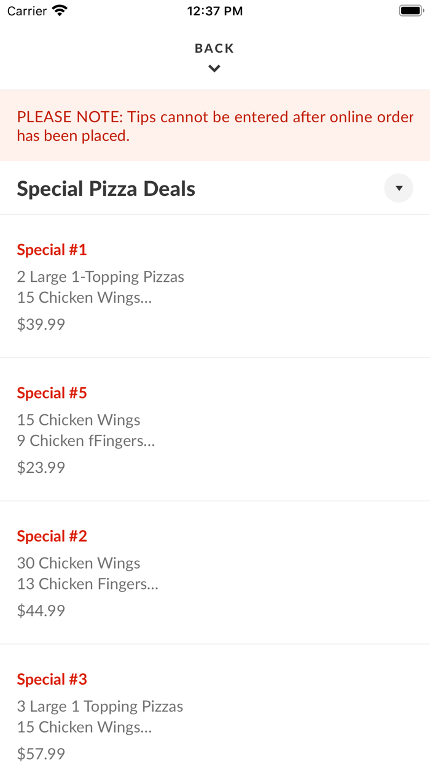Tap the battery indicator icon
The image size is (430, 764).
point(409,10)
